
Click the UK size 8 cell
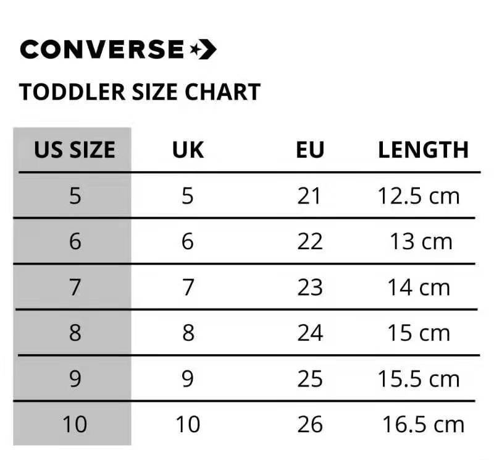tap(188, 333)
